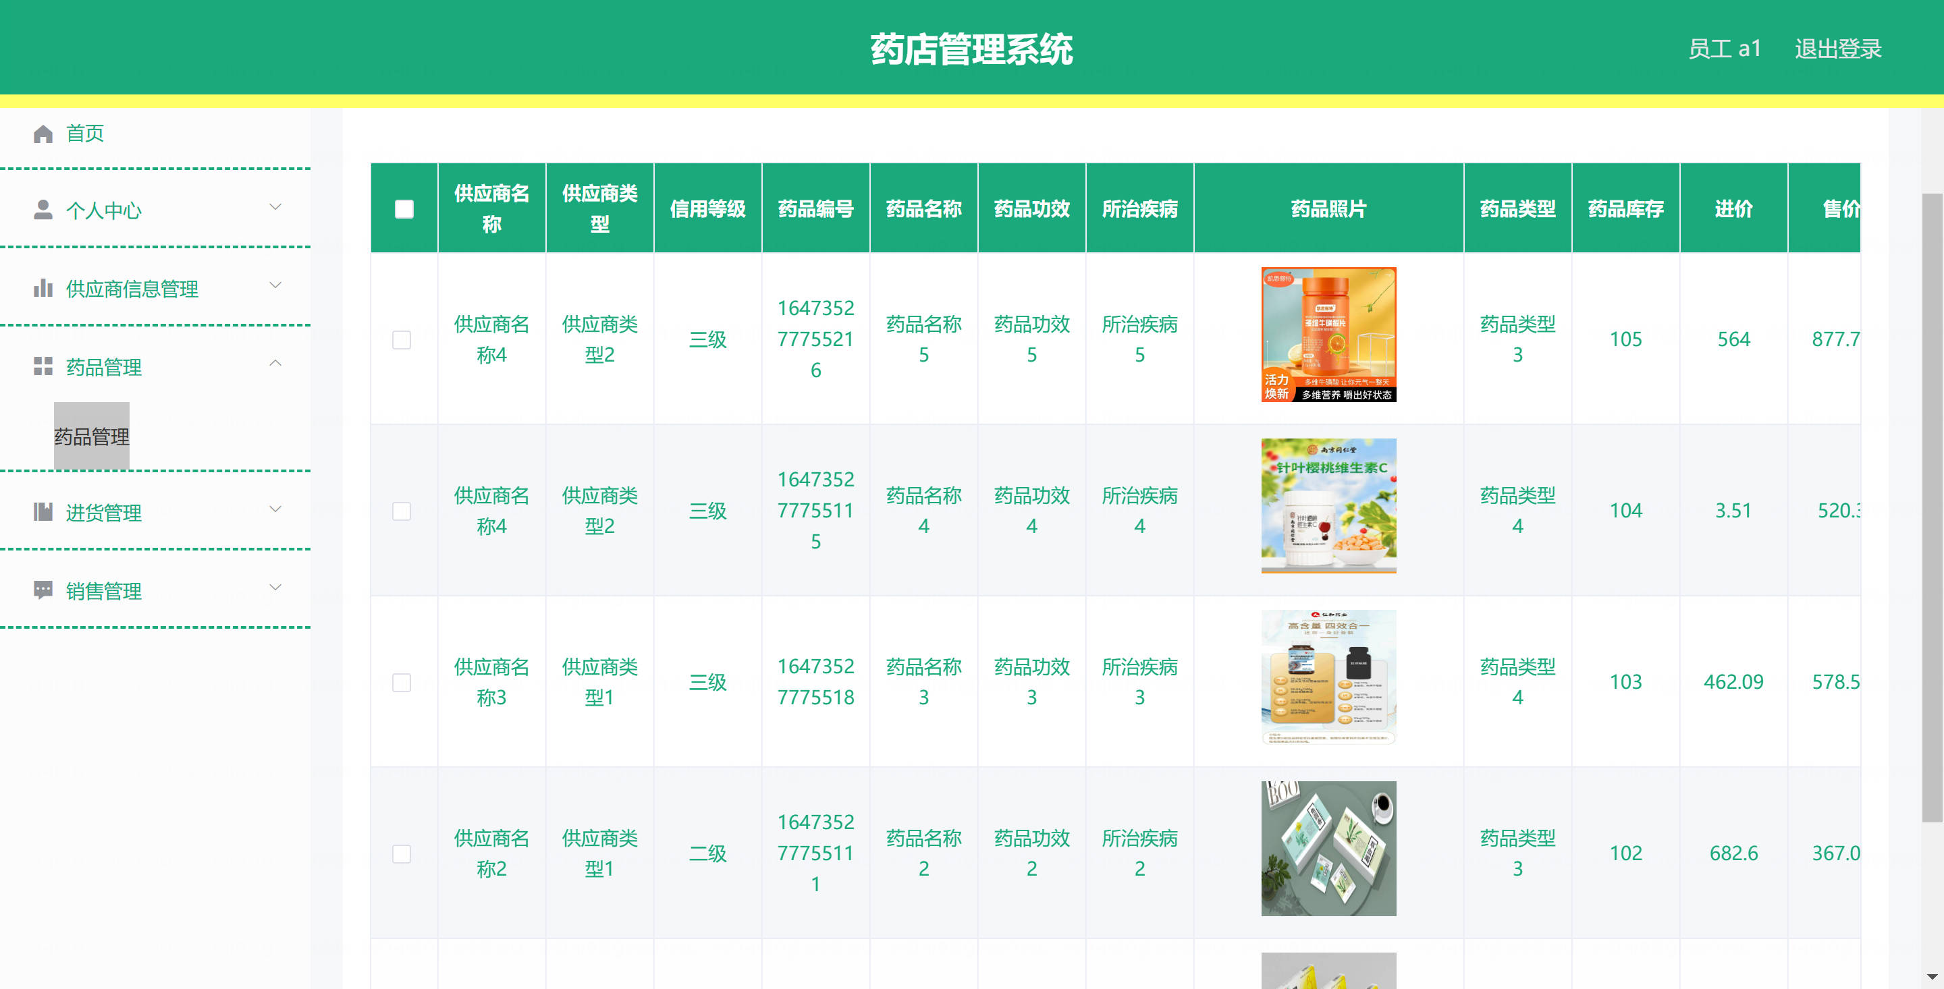
Task: Click 供应商名称2 cell
Action: 492,853
